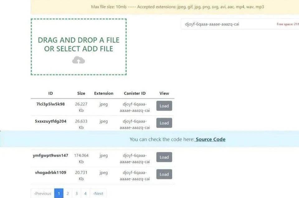This screenshot has height=198, width=299.
Task: Click the Canister ID column header
Action: 135,93
